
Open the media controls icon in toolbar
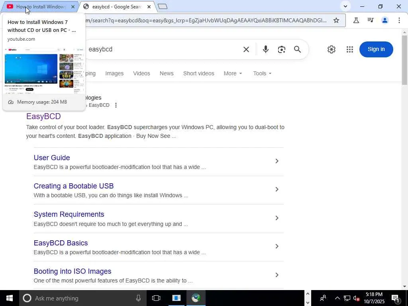coord(371,20)
